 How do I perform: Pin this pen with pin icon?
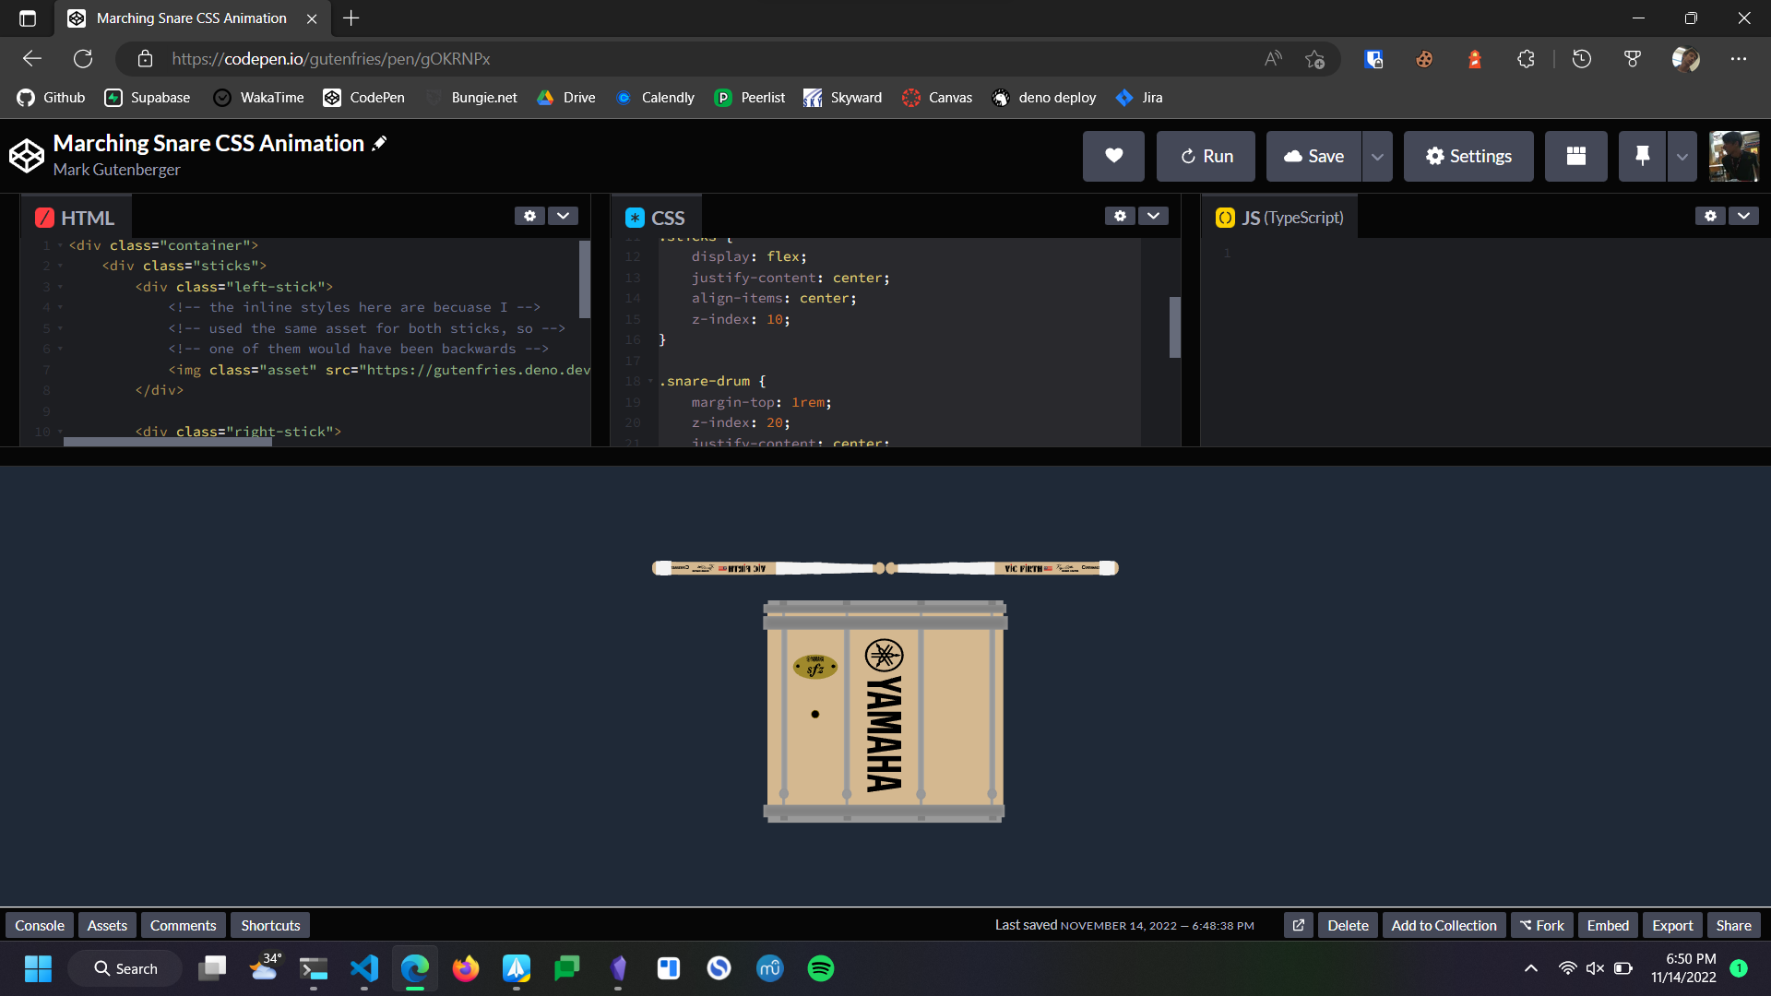1642,156
